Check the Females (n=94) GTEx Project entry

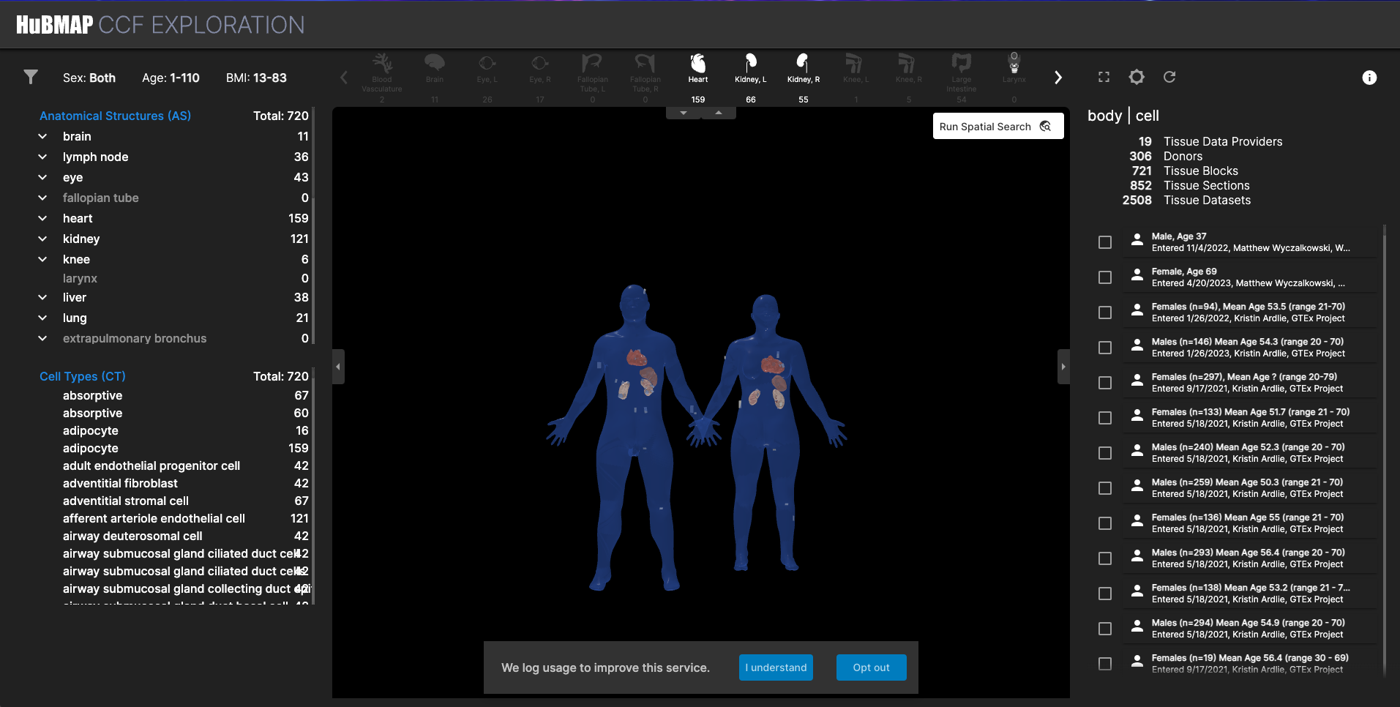coord(1105,312)
